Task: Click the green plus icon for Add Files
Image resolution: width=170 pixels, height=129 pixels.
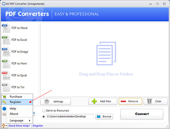Action: [x=94, y=101]
